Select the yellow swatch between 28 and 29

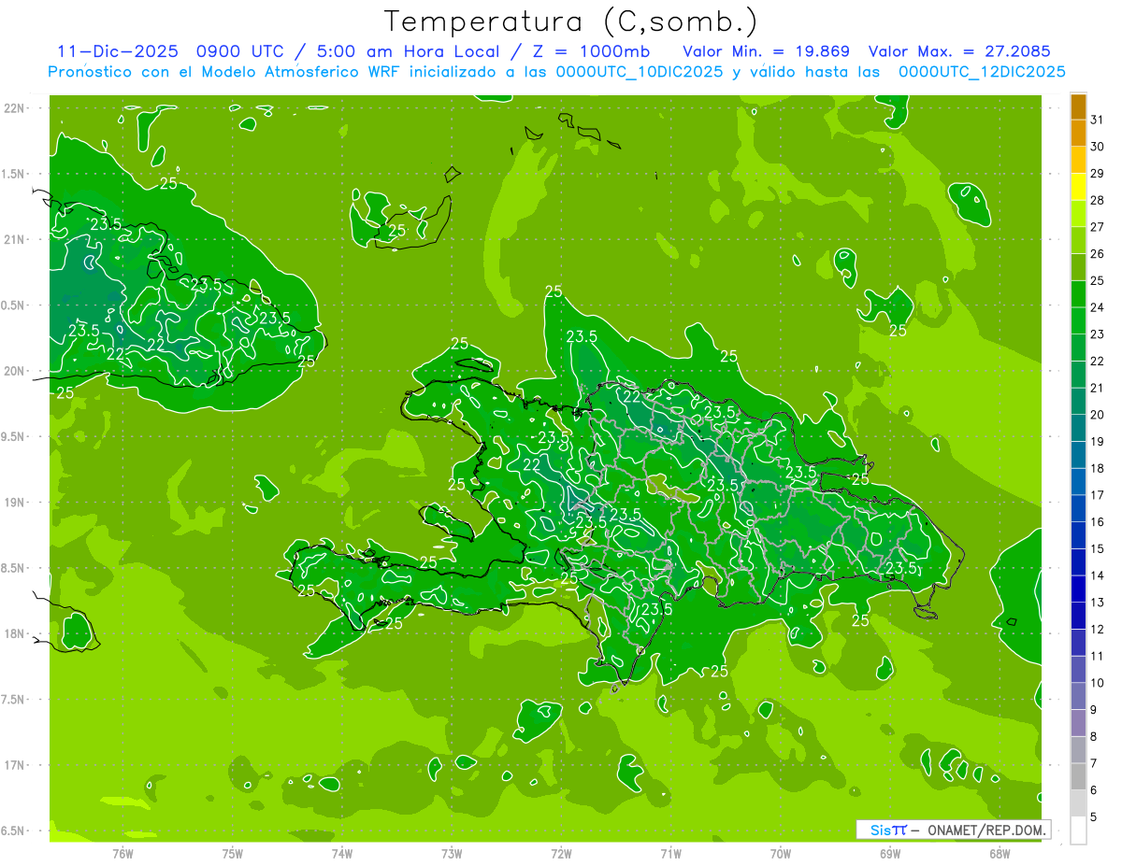(x=1078, y=188)
